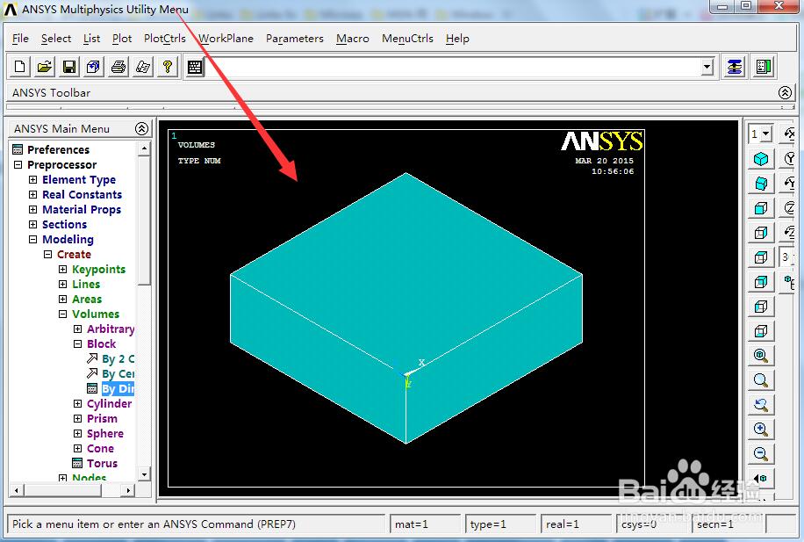Select the Isometric View cube icon

tap(761, 159)
